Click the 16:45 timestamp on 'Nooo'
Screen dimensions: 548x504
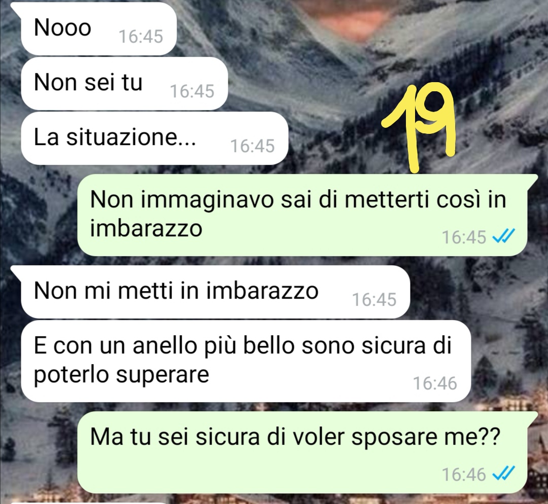tap(141, 37)
